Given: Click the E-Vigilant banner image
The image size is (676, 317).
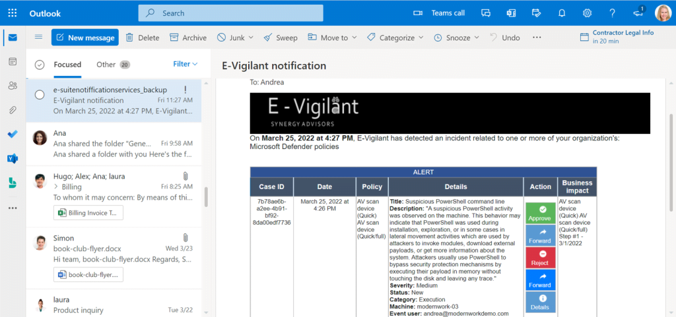Looking at the screenshot, I should (450, 113).
